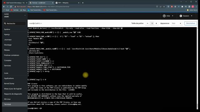Click the browser address bar URL
200x112 pixels.
[48, 7]
